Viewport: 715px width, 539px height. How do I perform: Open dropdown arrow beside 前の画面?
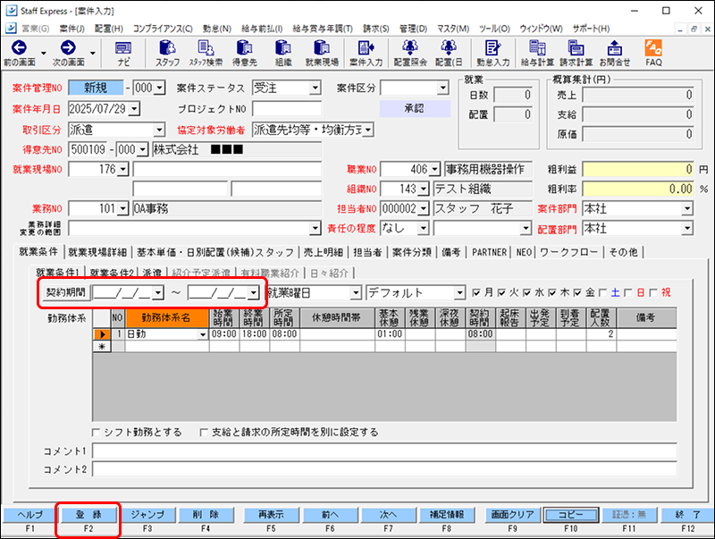(x=44, y=53)
